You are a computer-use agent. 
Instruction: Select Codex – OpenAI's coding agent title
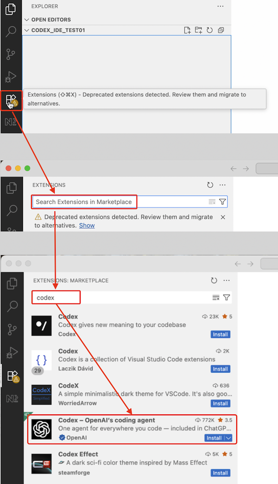pos(107,420)
